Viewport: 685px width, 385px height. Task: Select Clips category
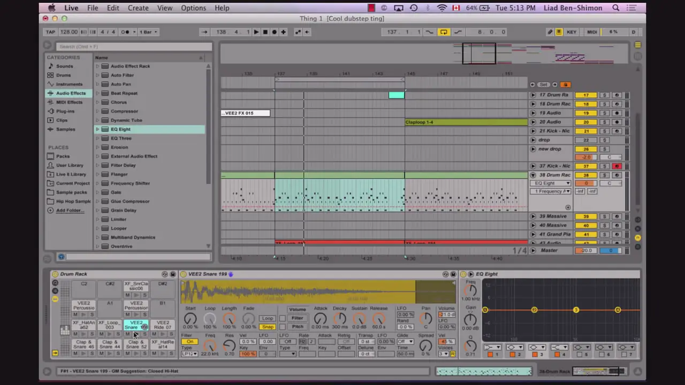[x=62, y=120]
